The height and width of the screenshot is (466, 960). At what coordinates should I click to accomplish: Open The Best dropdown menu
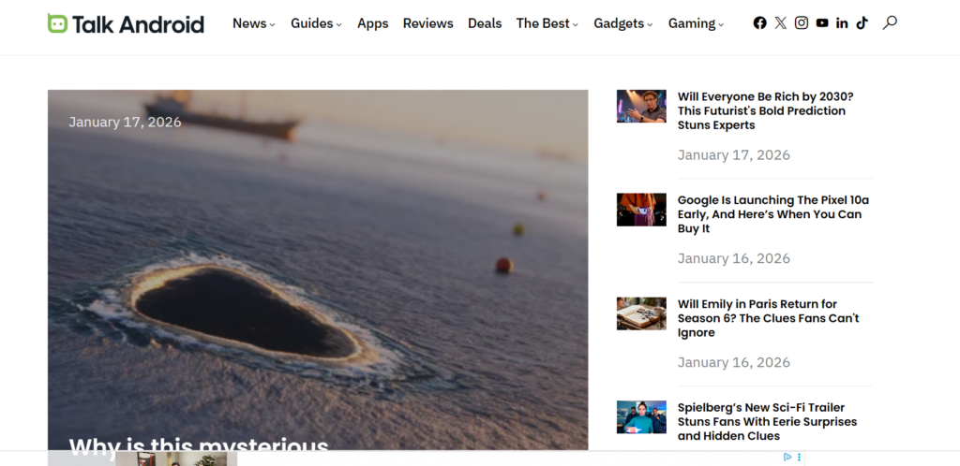[x=547, y=23]
